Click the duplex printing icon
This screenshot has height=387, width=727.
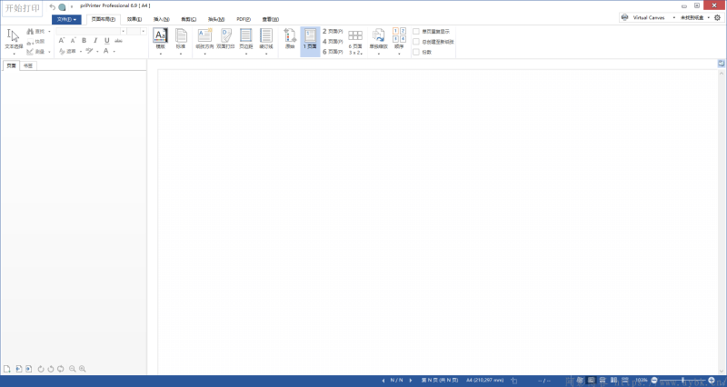point(225,39)
